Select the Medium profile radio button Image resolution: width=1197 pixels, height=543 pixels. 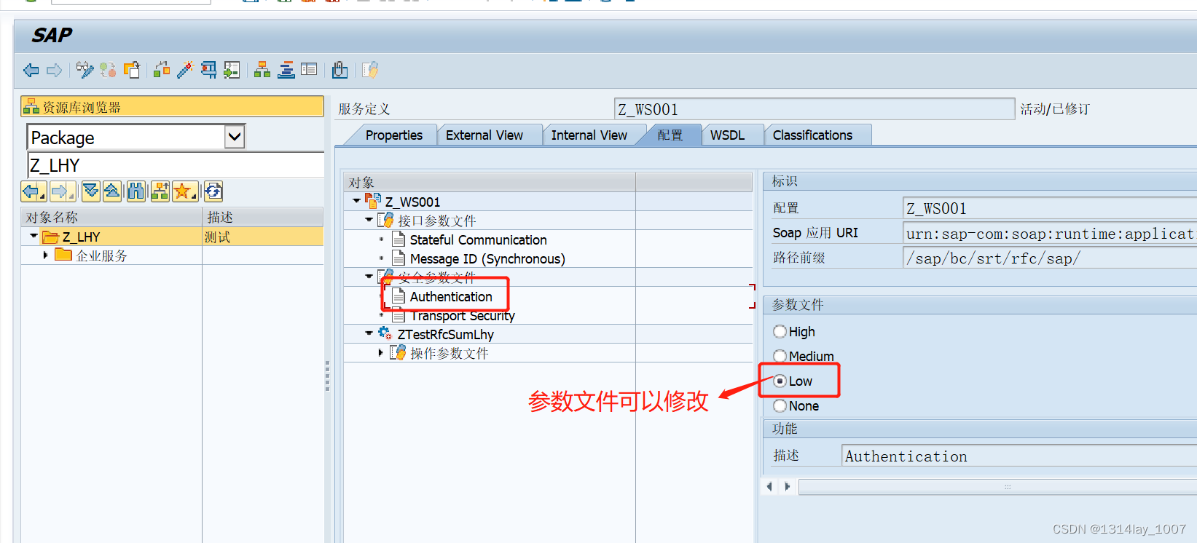780,356
